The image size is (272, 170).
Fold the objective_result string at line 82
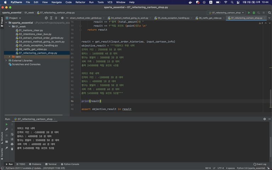click(80, 46)
